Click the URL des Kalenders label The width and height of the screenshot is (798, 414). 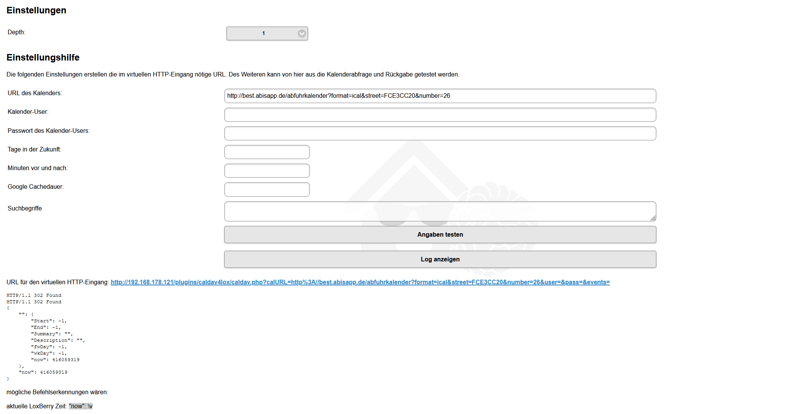[35, 93]
